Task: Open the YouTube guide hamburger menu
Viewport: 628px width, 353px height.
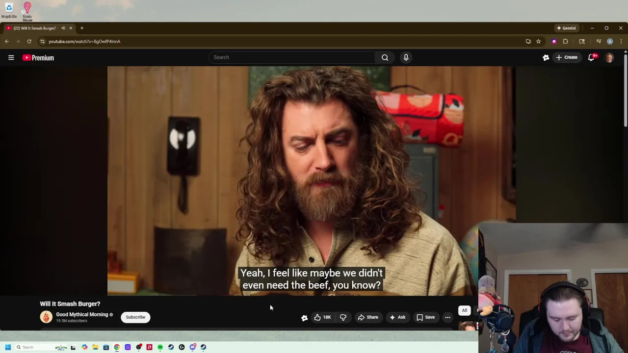Action: [x=11, y=58]
